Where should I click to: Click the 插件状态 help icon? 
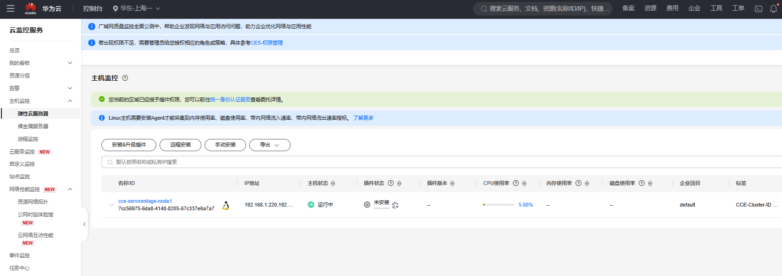(x=391, y=183)
